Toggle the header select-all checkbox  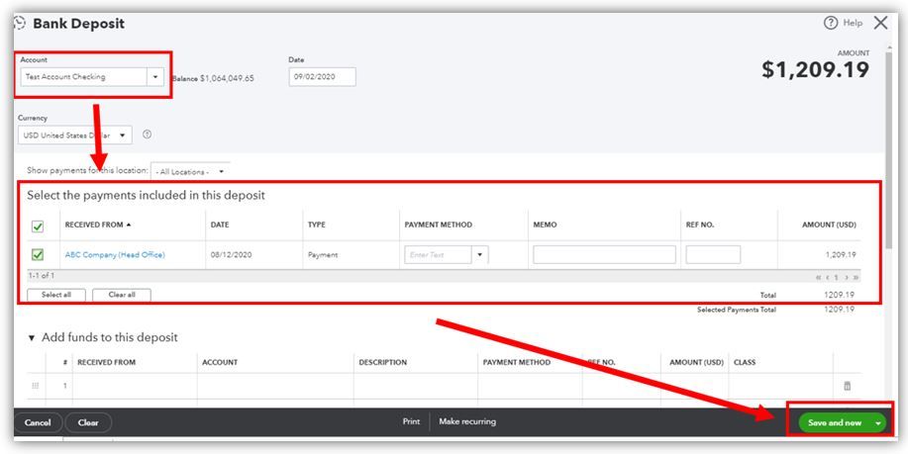tap(38, 227)
